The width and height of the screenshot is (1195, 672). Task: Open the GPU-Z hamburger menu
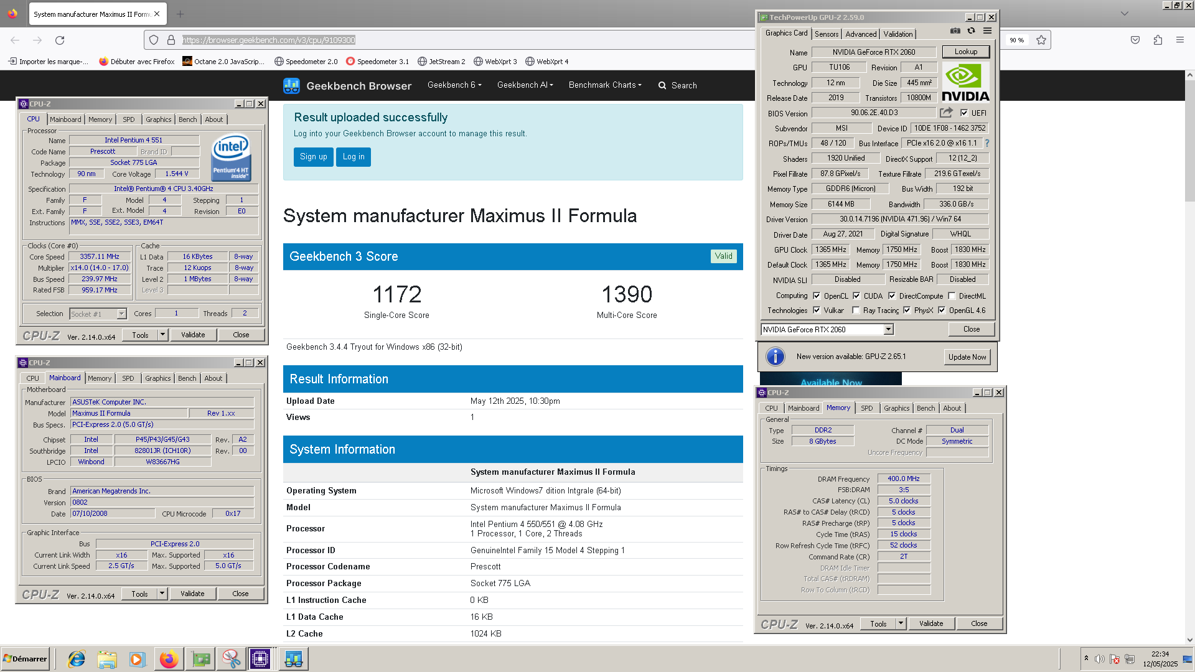pyautogui.click(x=987, y=31)
